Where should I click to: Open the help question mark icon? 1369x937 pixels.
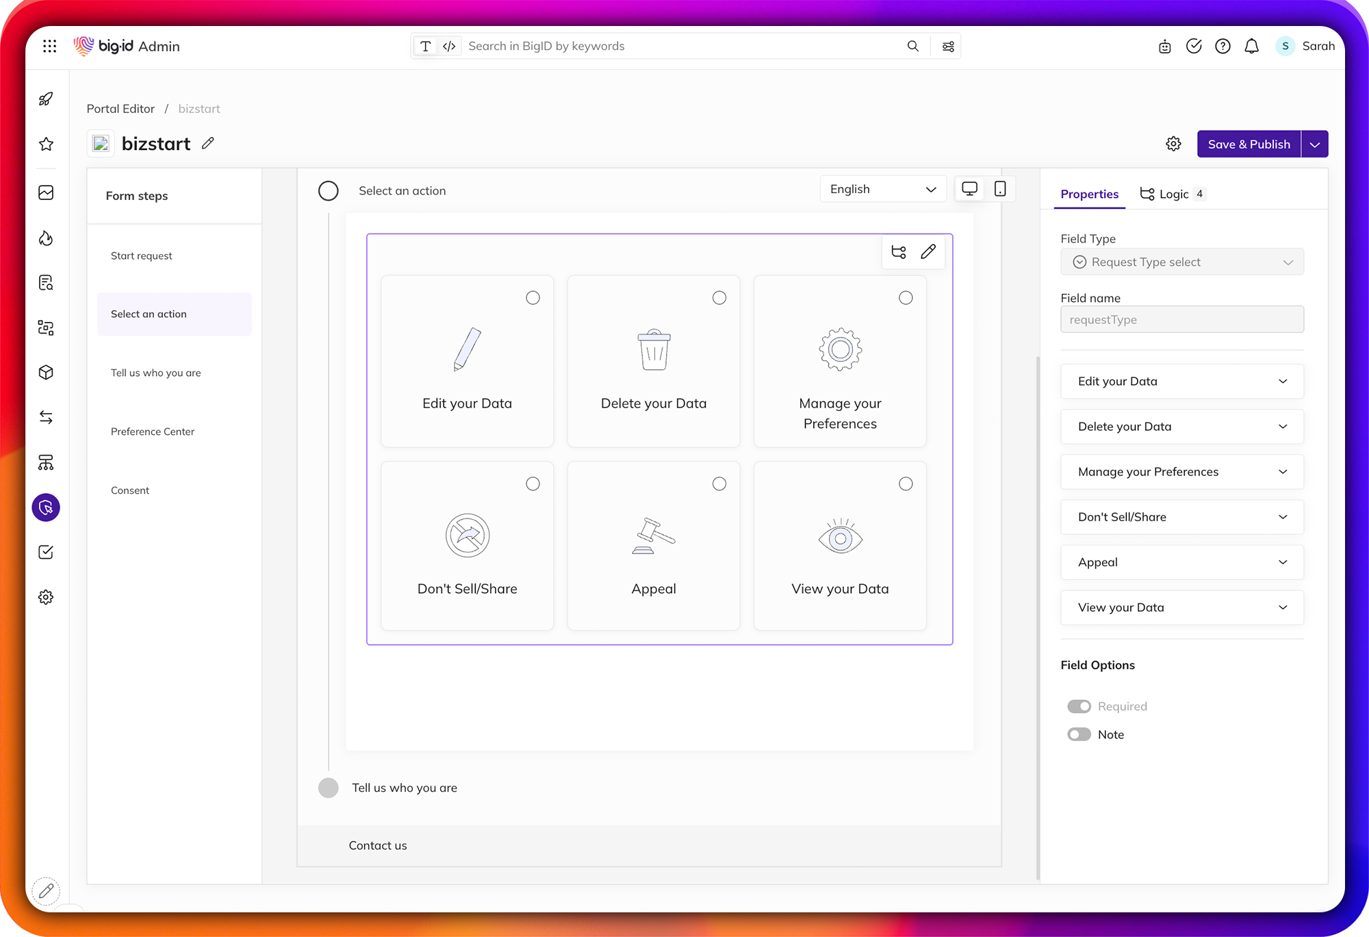[1223, 46]
